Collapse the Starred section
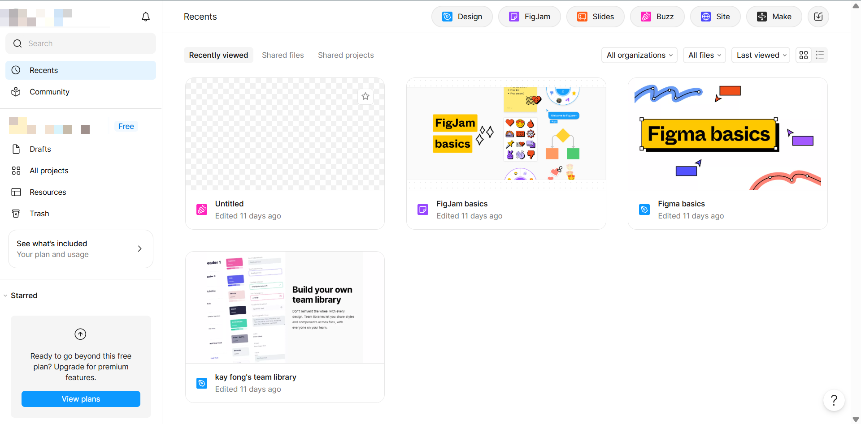Screen dimensions: 861x424 [x=5, y=296]
